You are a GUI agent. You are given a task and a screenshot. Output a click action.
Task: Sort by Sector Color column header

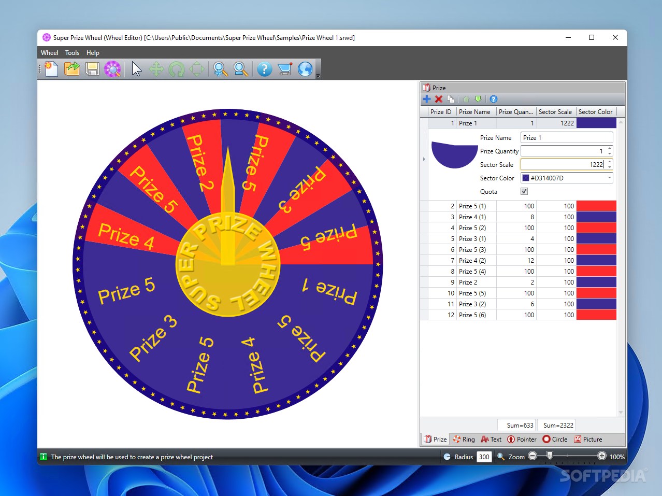pos(596,111)
